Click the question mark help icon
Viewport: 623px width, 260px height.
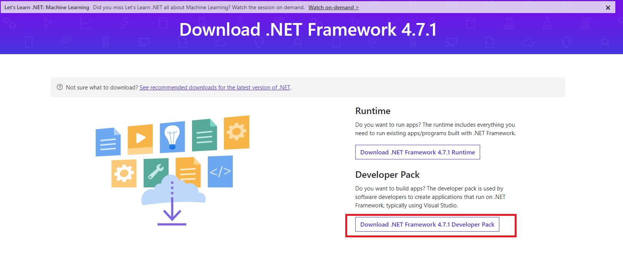(x=60, y=87)
